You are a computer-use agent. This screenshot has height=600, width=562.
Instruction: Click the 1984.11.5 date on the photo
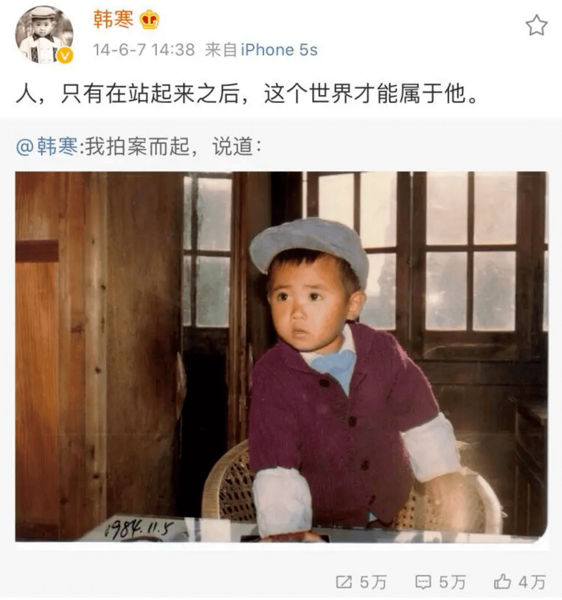pos(139,529)
